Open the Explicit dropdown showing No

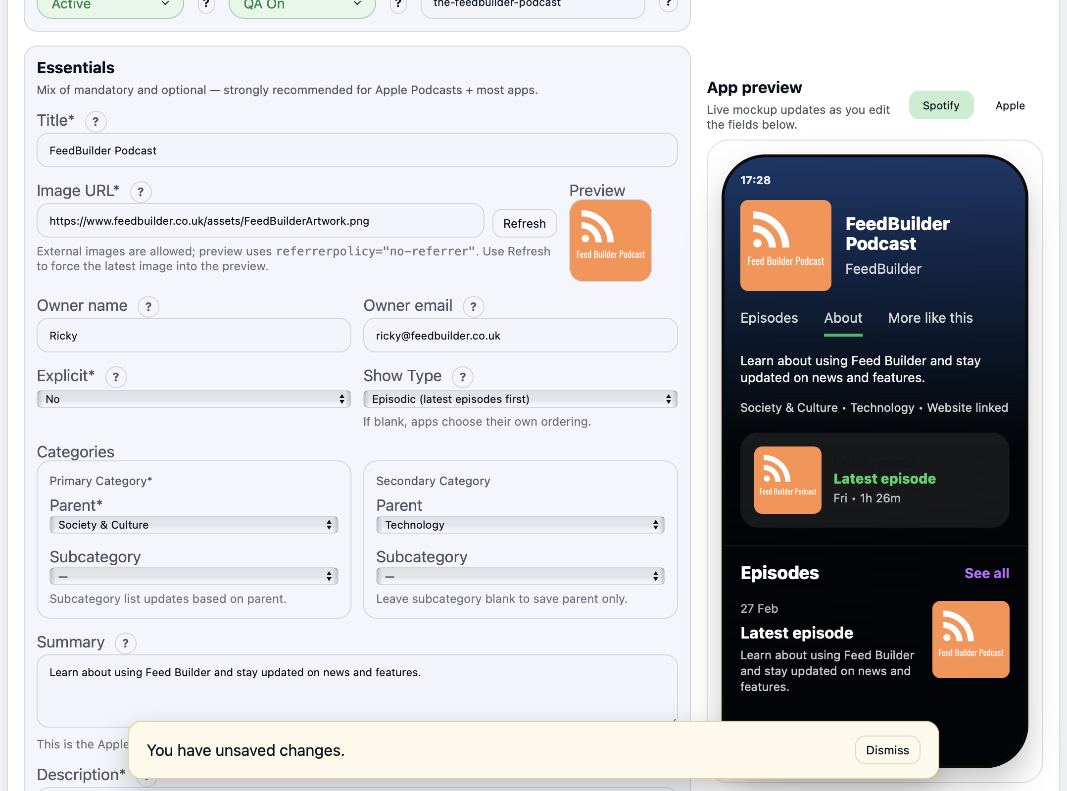pos(194,399)
